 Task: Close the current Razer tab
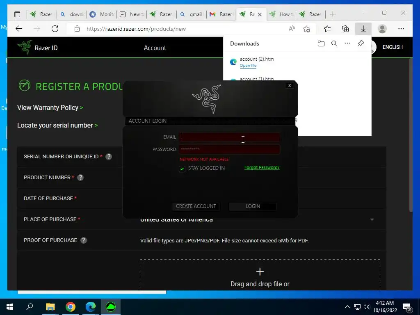pos(260,14)
